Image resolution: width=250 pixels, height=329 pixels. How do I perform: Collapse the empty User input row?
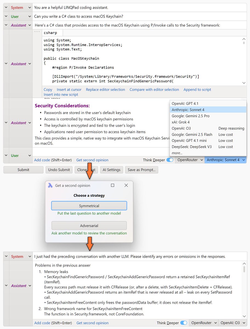[x=6, y=155]
